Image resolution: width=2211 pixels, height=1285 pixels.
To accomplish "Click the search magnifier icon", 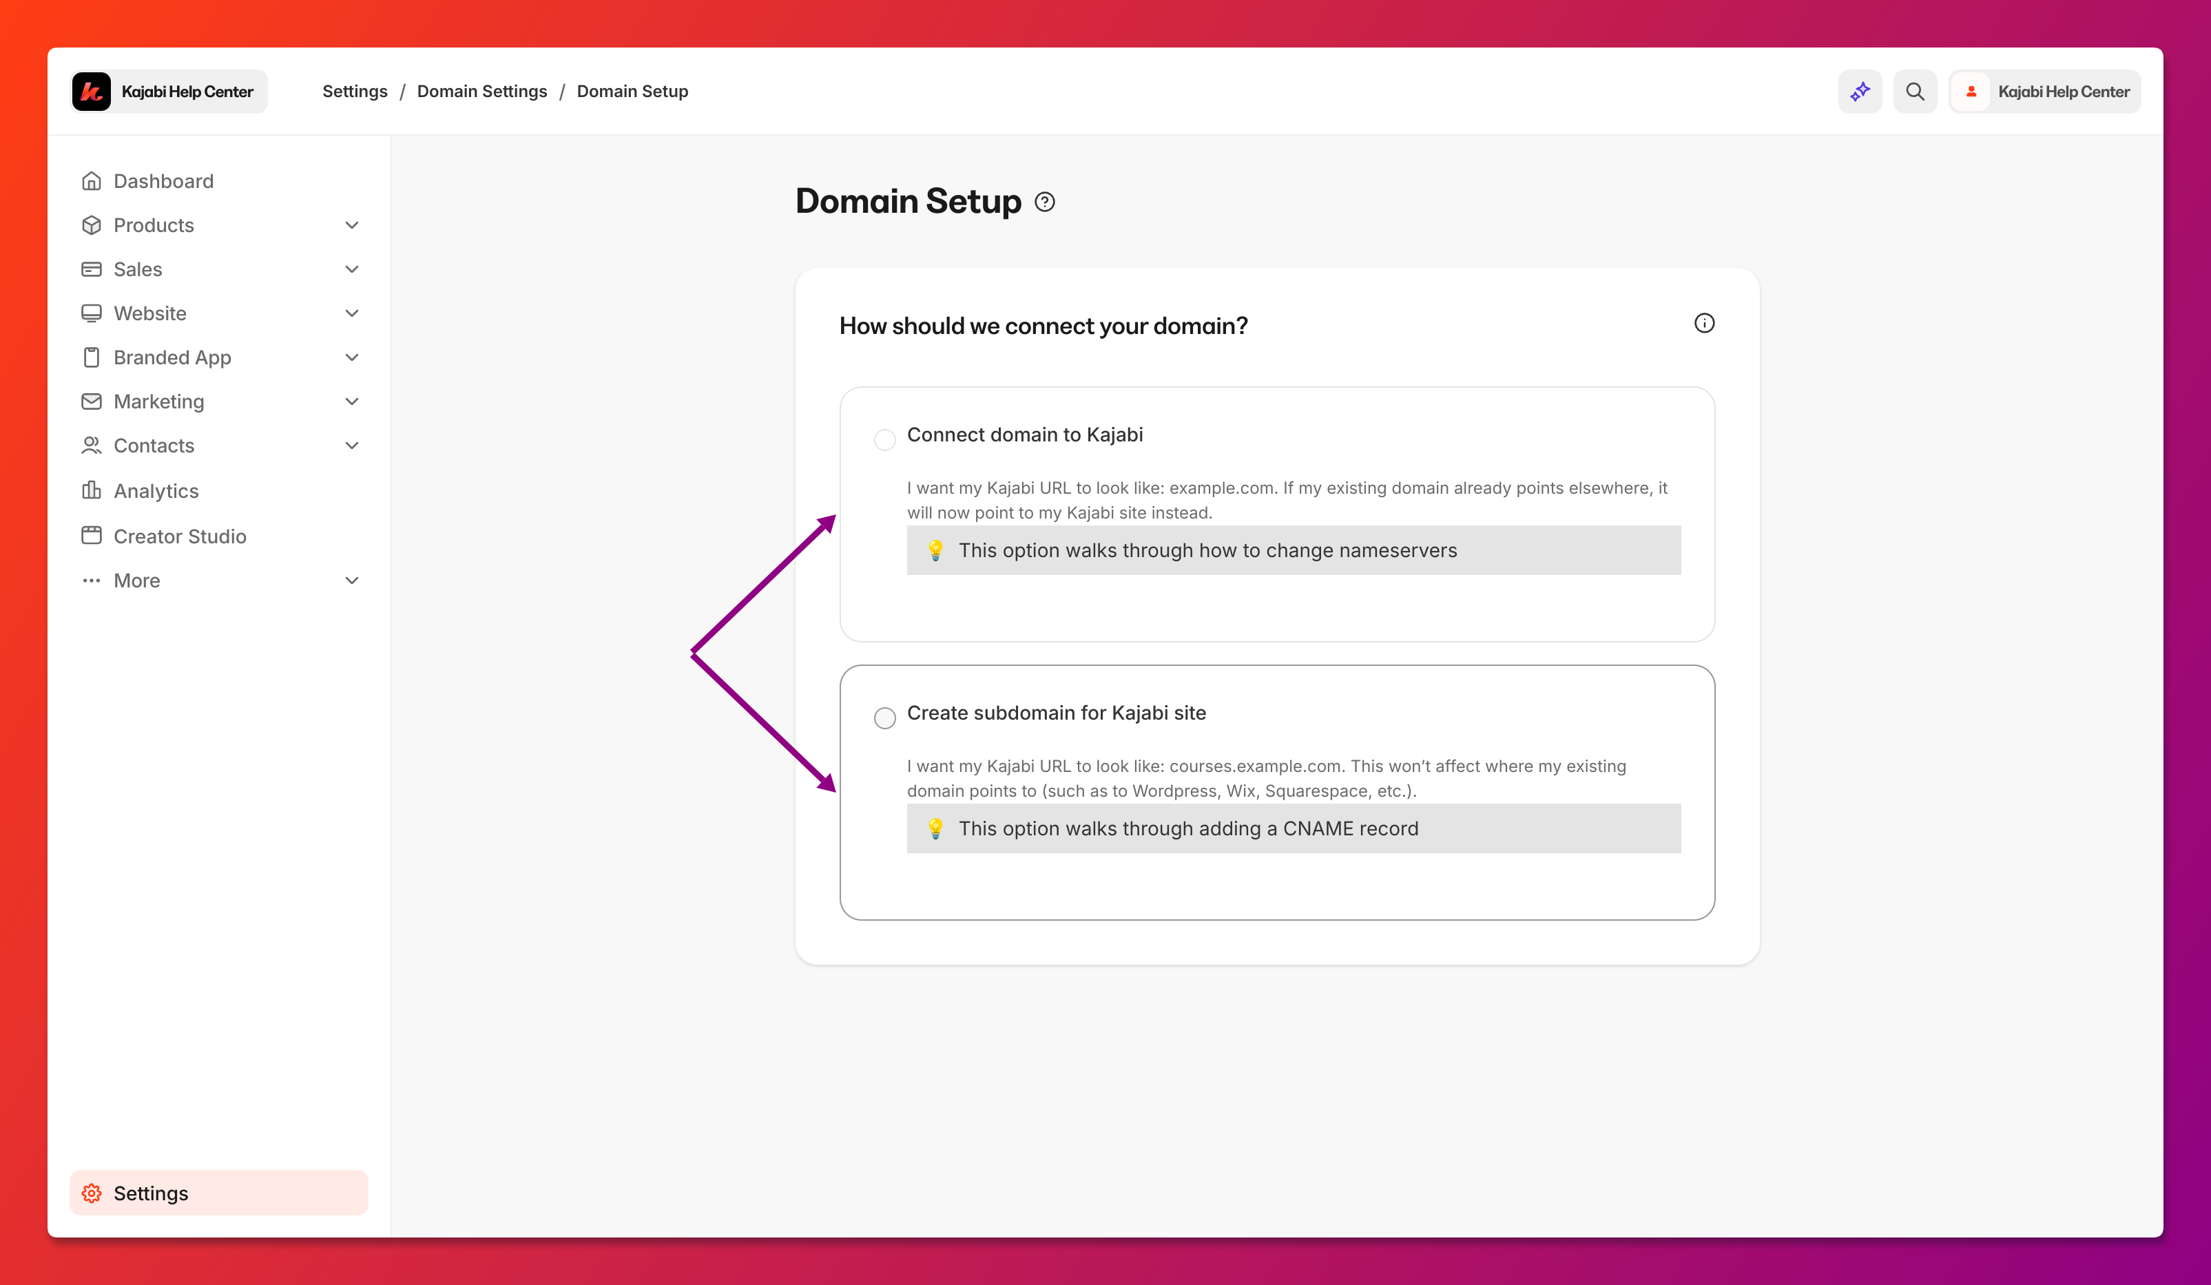I will [x=1914, y=91].
